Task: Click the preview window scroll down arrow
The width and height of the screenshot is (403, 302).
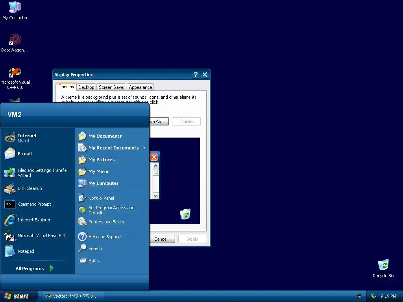Action: pos(155,196)
